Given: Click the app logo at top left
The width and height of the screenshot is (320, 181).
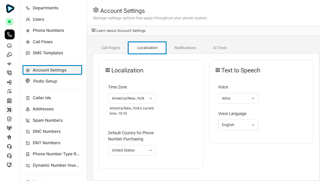Looking at the screenshot, I should point(10,8).
